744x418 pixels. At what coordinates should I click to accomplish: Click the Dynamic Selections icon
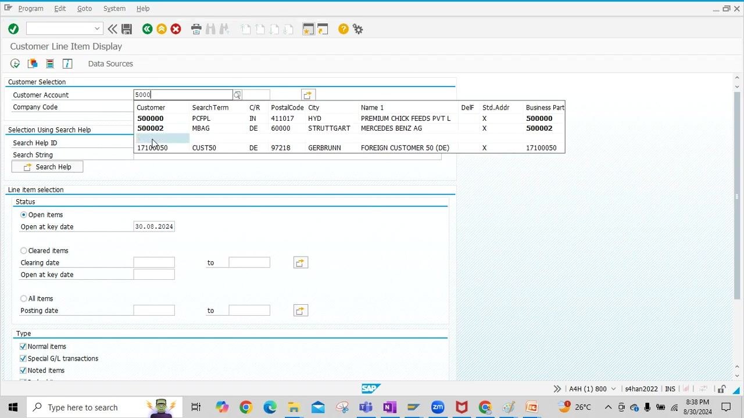coord(50,64)
